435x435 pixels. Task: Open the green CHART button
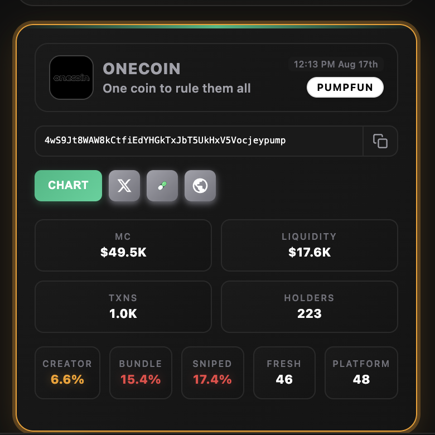[68, 186]
